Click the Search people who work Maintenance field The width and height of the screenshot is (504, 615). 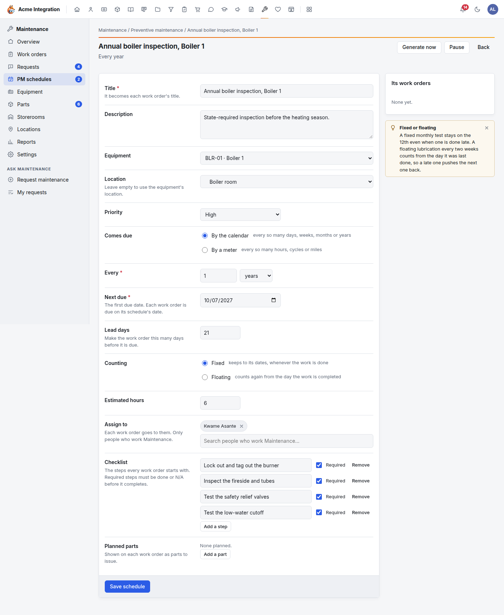point(287,441)
